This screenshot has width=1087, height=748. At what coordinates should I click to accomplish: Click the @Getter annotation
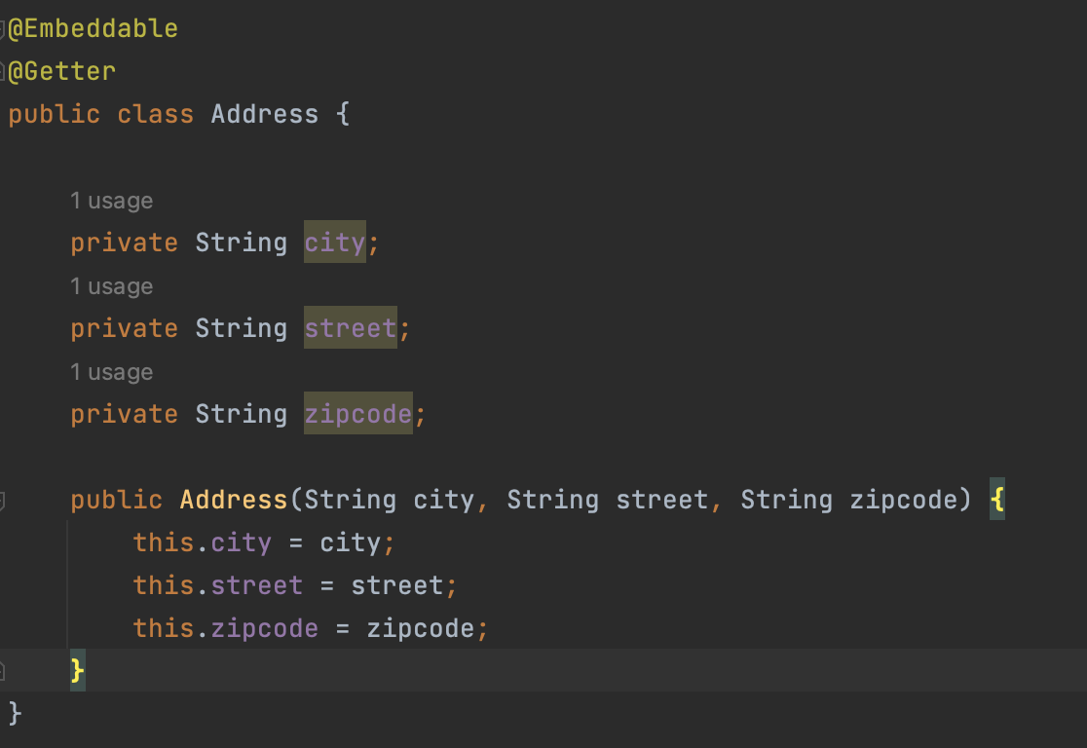click(61, 71)
